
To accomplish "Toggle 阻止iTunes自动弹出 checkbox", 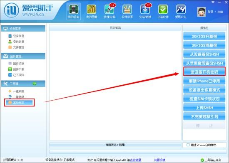I will [188, 145].
